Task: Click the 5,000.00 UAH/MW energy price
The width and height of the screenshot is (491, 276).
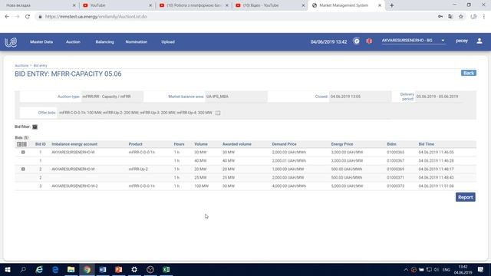Action: (347, 186)
